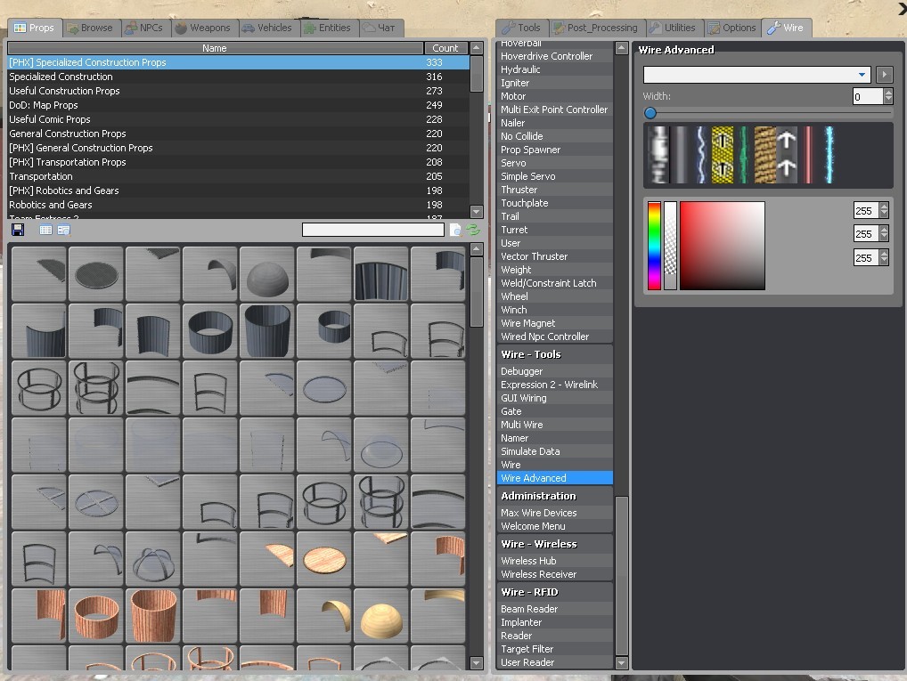Switch to the Weapons tab

202,28
